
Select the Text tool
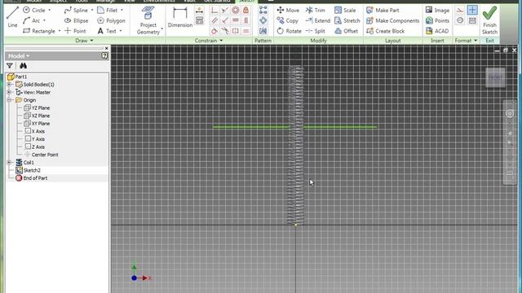click(x=107, y=31)
